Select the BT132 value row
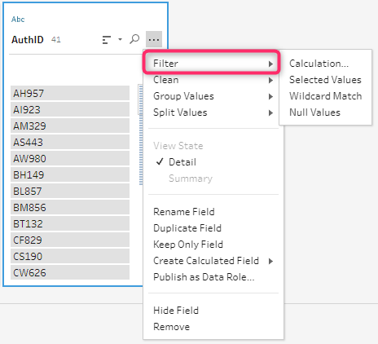The height and width of the screenshot is (344, 378). [x=70, y=223]
